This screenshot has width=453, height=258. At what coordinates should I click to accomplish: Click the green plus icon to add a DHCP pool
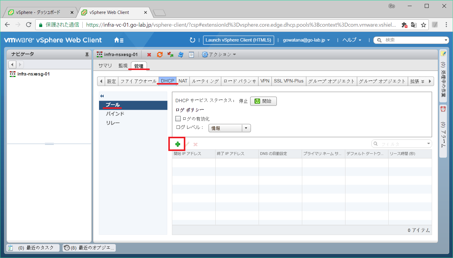178,144
